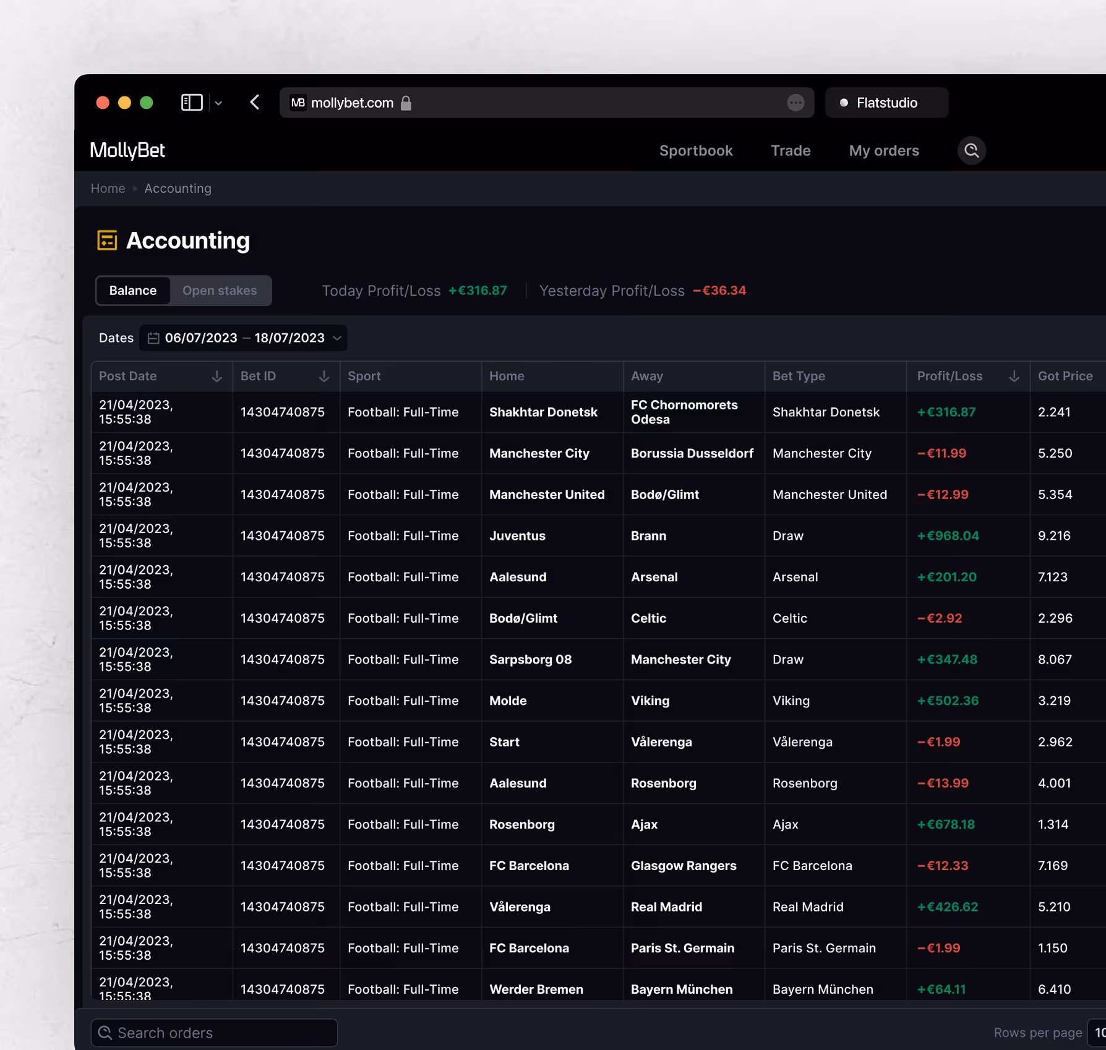The height and width of the screenshot is (1050, 1106).
Task: Go to Home breadcrumb
Action: click(x=108, y=189)
